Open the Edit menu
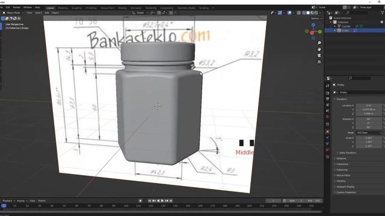This screenshot has width=385, height=216. coord(8,8)
